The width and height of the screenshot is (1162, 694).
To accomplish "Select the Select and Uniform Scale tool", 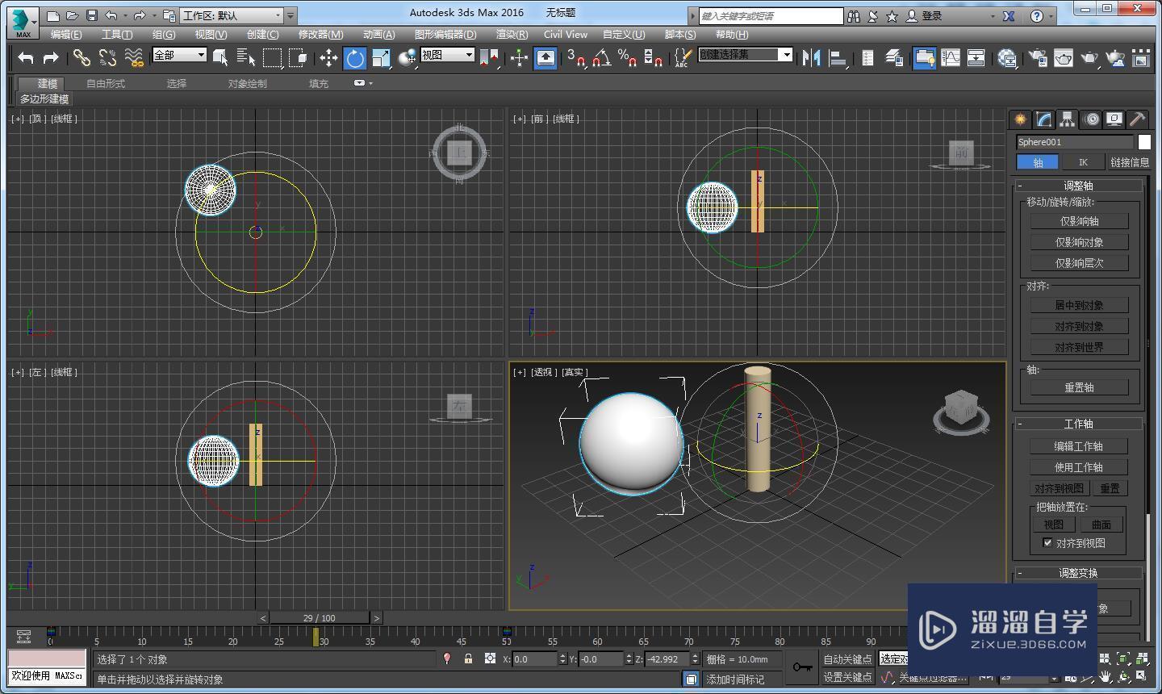I will pyautogui.click(x=382, y=57).
